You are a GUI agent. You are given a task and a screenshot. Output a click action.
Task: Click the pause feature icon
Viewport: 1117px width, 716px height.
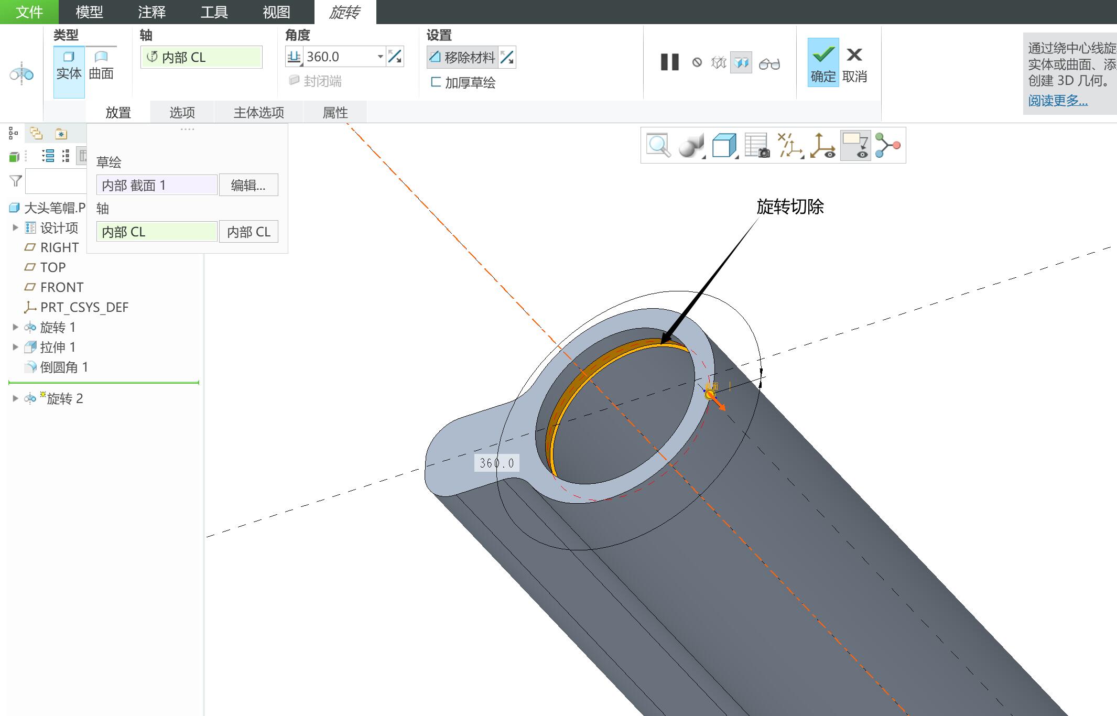[x=669, y=62]
